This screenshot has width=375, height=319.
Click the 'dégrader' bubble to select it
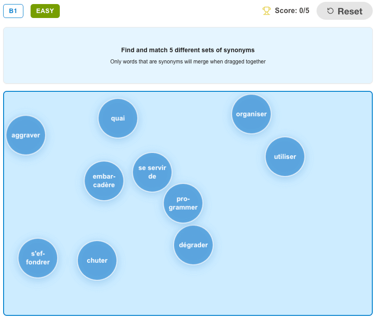click(x=193, y=245)
